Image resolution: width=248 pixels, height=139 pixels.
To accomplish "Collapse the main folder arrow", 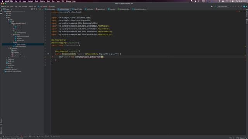I will tap(7, 19).
